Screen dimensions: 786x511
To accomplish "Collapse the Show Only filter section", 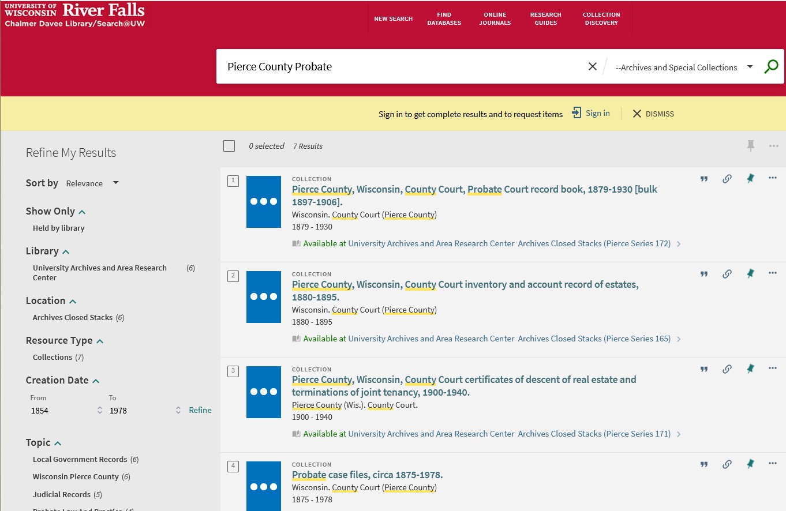I will pos(56,211).
